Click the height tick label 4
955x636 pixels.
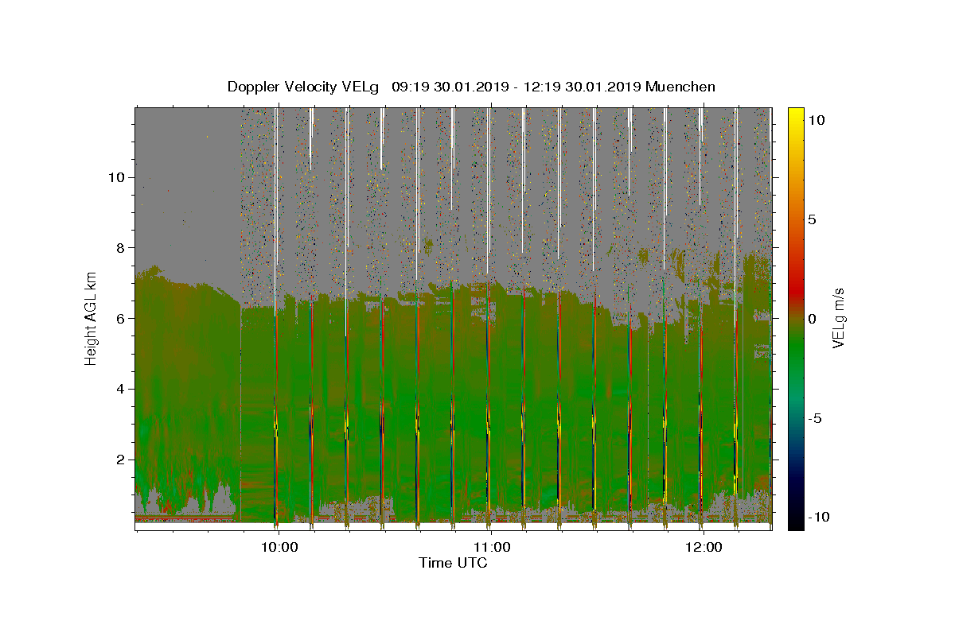tap(121, 389)
